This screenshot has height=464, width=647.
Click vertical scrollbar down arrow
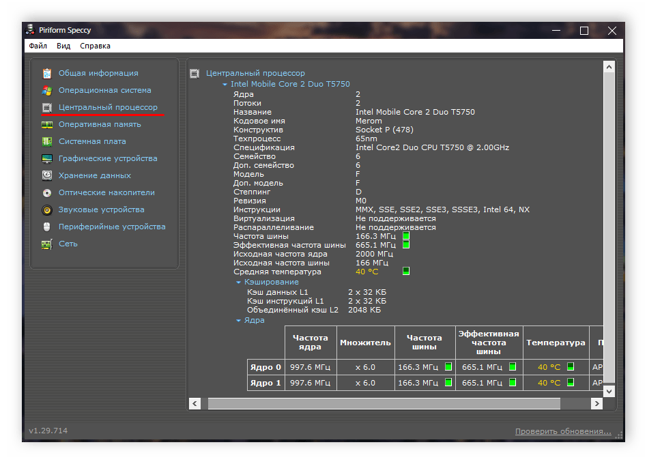(x=609, y=391)
